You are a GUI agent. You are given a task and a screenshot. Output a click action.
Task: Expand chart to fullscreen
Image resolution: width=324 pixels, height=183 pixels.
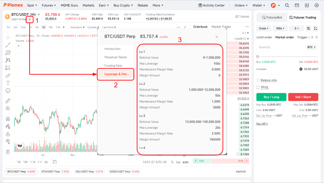pyautogui.click(x=185, y=27)
